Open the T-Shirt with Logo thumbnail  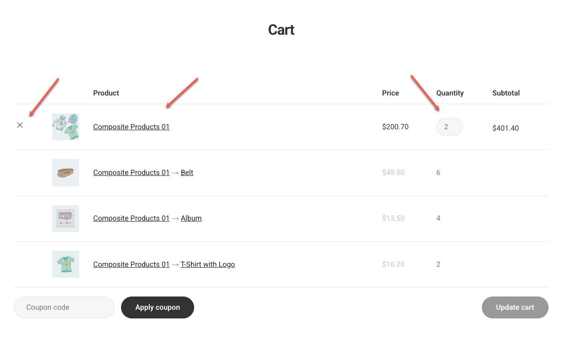coord(65,264)
